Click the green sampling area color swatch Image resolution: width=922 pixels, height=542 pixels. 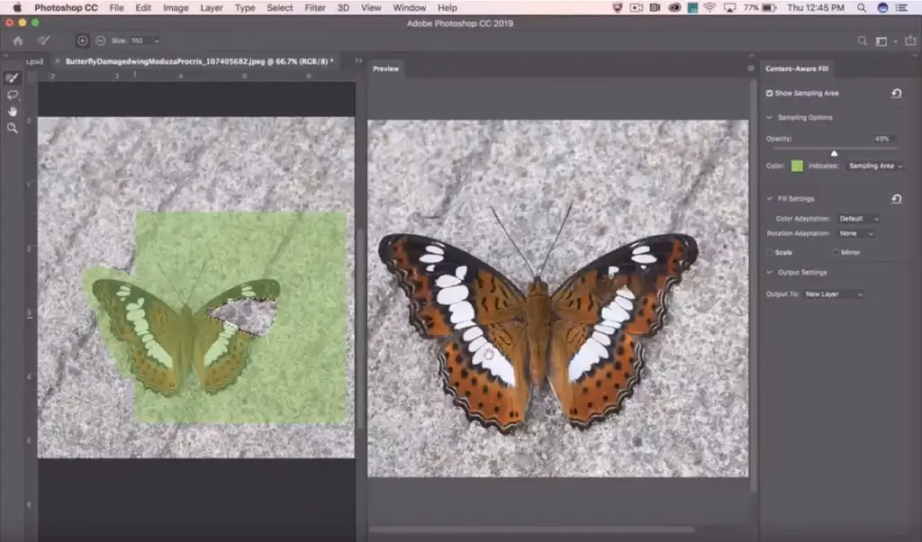pyautogui.click(x=797, y=165)
